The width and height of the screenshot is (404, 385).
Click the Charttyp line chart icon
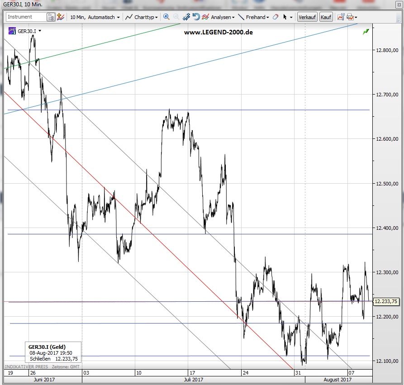click(x=129, y=17)
